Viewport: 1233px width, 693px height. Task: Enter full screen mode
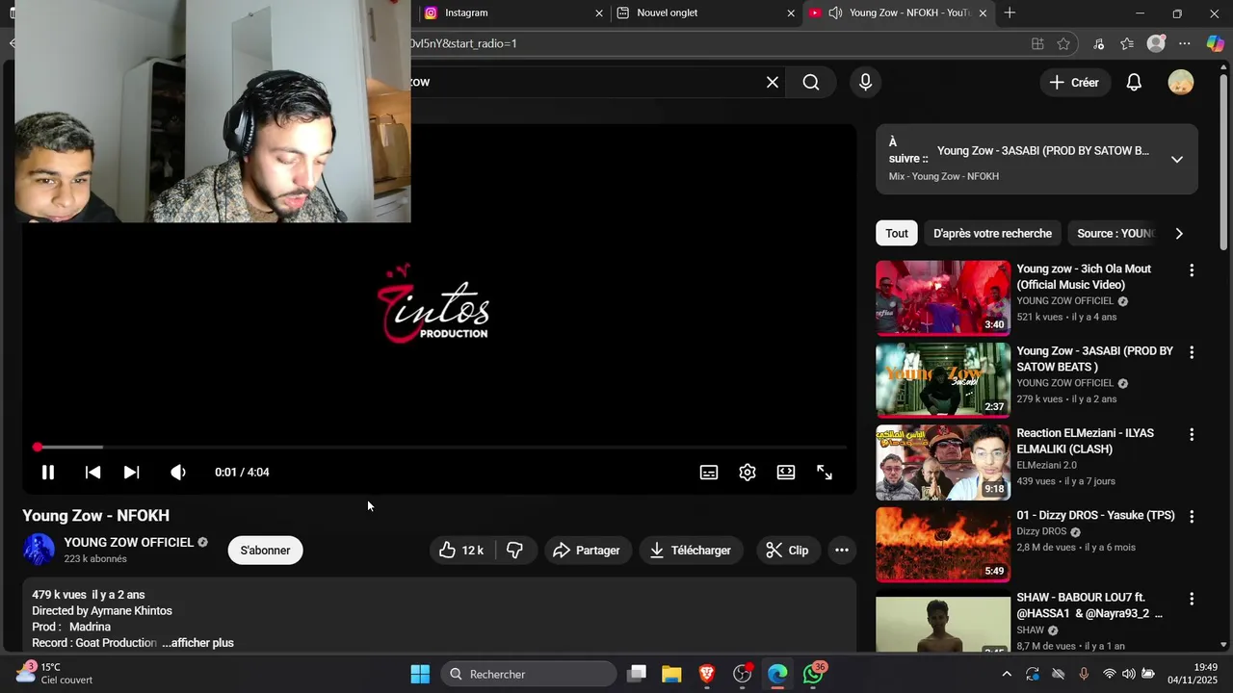pyautogui.click(x=825, y=473)
